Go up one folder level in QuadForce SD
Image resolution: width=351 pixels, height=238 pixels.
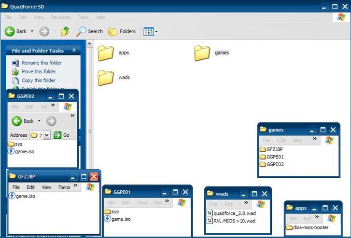[65, 31]
